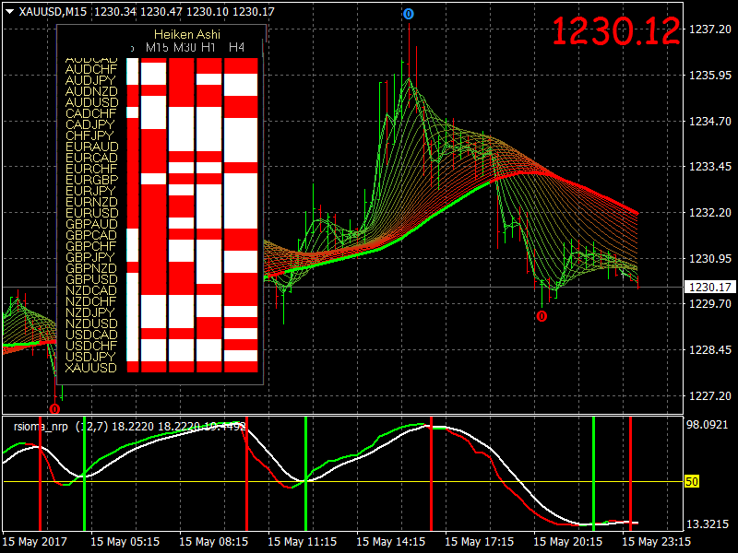Select the M30 column header in Heiken Ashi

184,48
